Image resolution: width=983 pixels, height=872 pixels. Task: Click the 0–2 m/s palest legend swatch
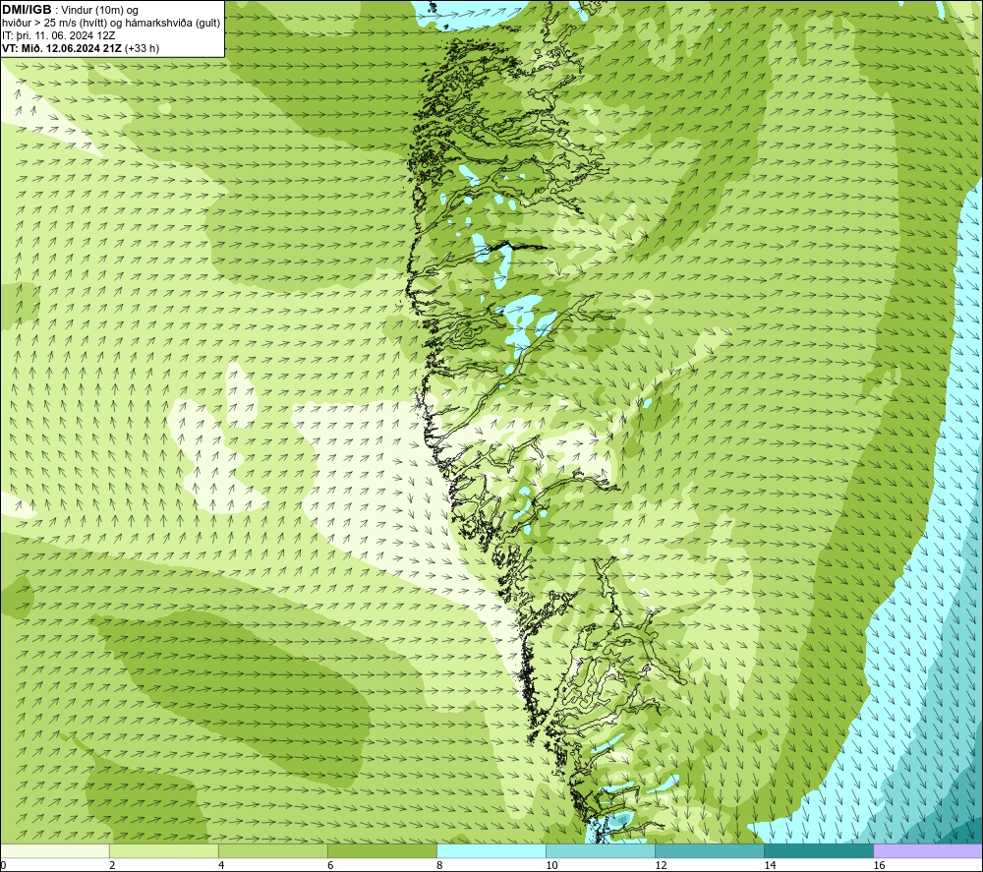point(54,850)
